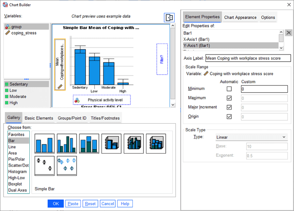294x211 pixels.
Task: Uncheck the Automatic Maximum checkbox
Action: click(x=229, y=98)
